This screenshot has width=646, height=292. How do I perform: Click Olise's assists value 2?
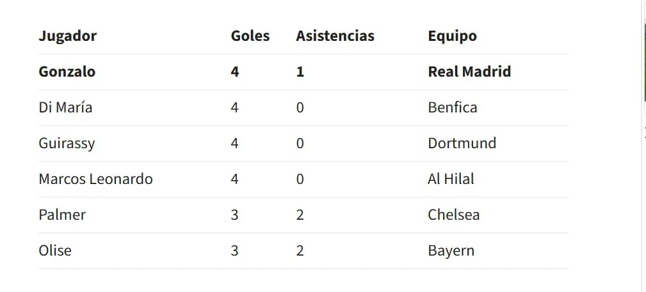point(300,250)
